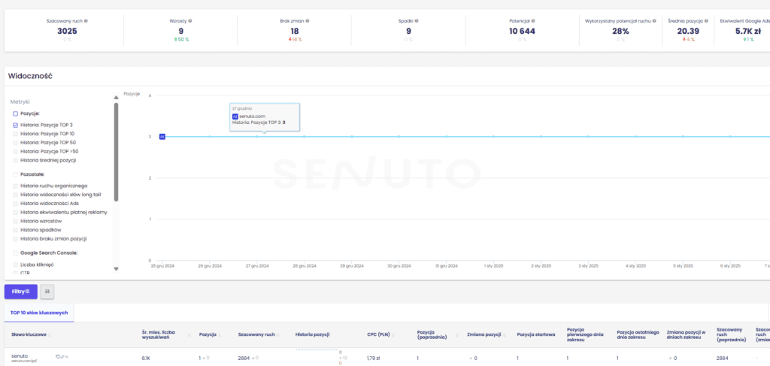The height and width of the screenshot is (366, 770).
Task: Open the Filtry button
Action: [20, 291]
